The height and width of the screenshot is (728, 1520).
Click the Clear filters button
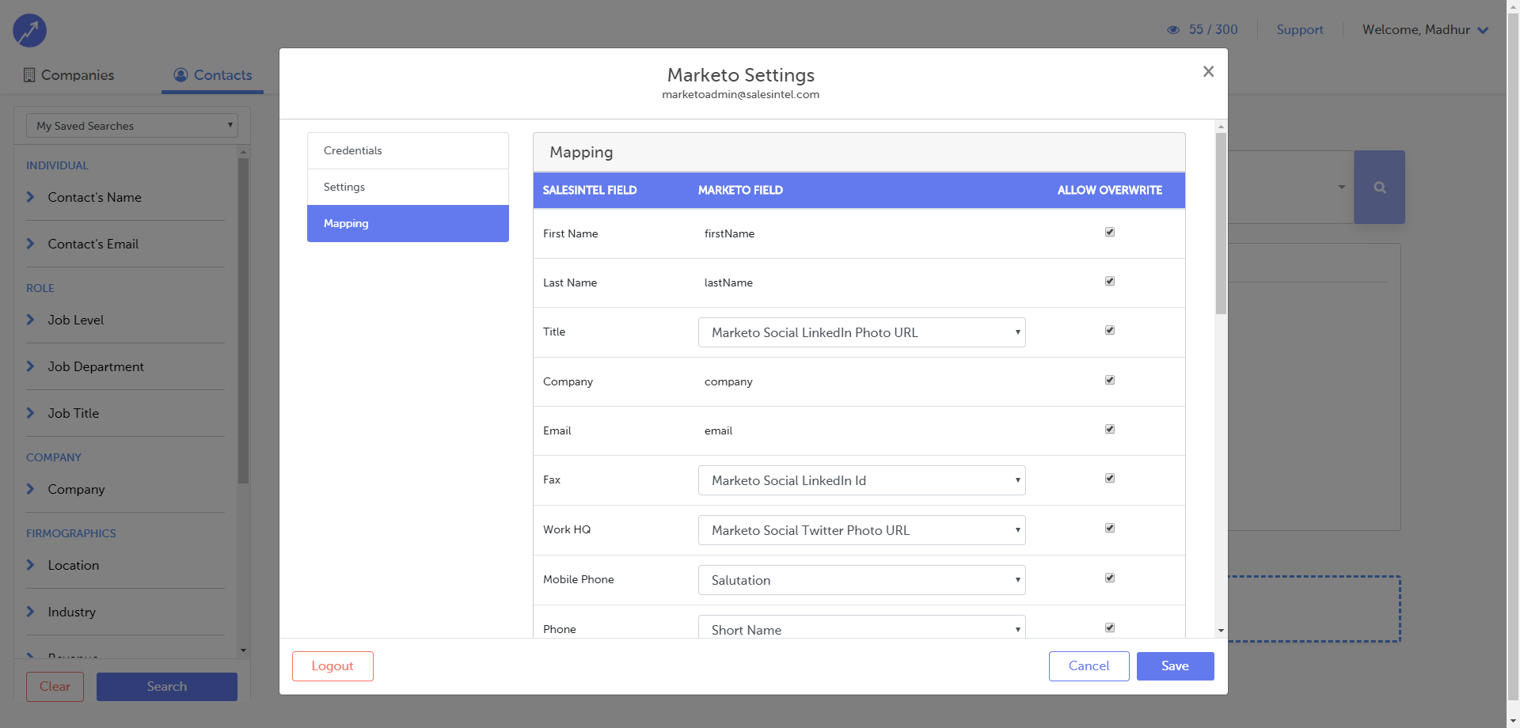[55, 687]
